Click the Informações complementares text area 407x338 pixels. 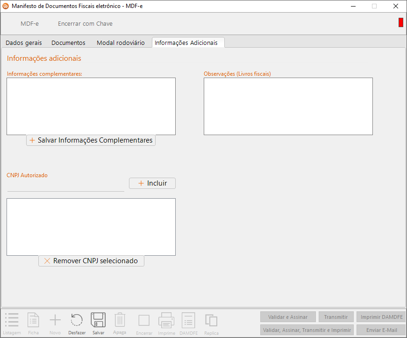point(91,106)
